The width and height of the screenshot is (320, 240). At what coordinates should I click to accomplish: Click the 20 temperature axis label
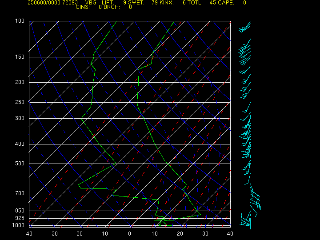(180, 234)
